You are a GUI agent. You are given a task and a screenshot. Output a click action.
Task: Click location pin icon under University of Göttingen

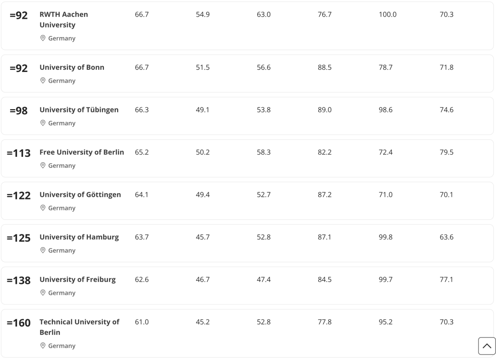[43, 208]
